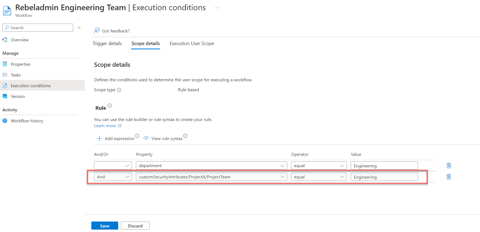The width and height of the screenshot is (480, 232).
Task: Click the Discard button
Action: (135, 226)
